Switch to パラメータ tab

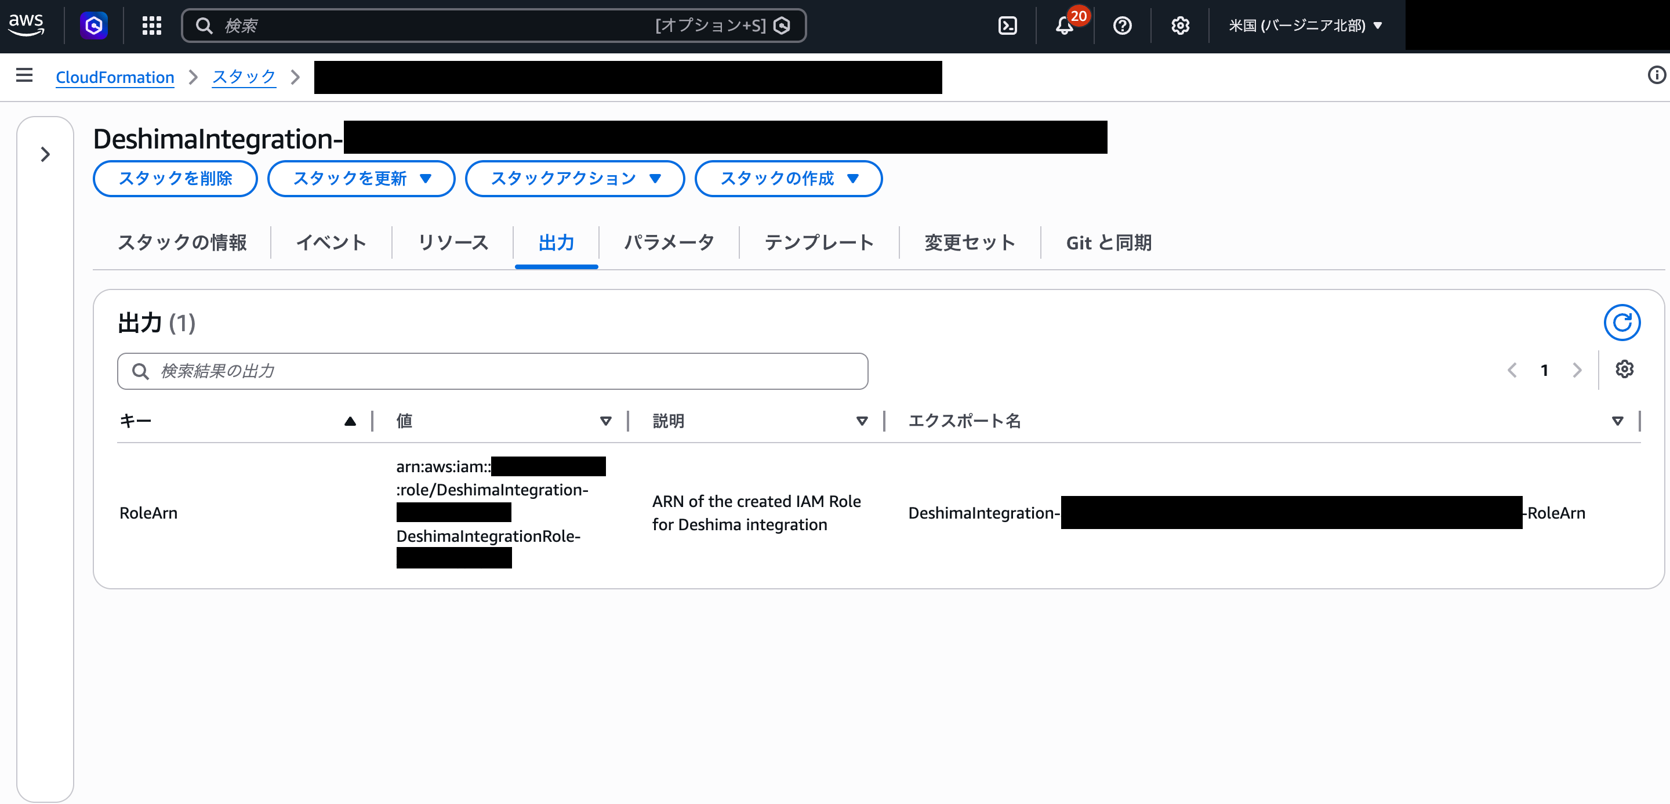pyautogui.click(x=669, y=242)
